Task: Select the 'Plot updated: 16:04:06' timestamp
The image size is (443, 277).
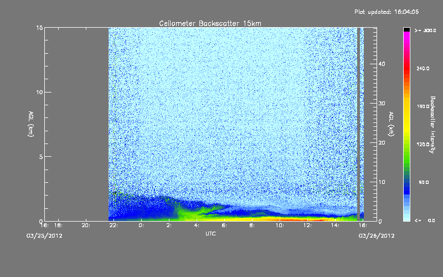Action: 387,12
